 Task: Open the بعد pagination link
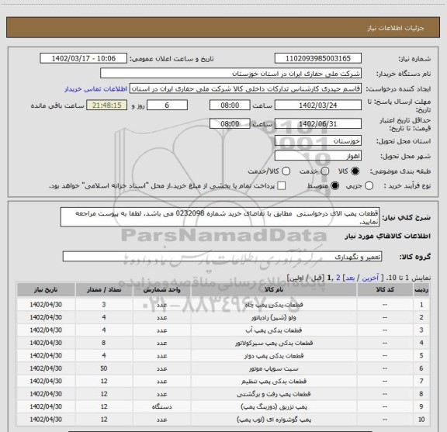click(x=350, y=278)
